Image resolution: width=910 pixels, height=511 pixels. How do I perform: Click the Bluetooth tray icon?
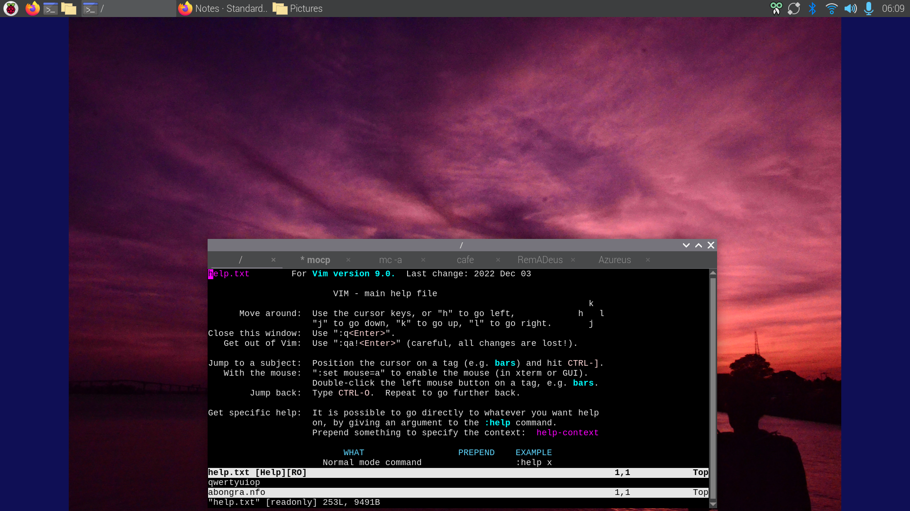812,9
